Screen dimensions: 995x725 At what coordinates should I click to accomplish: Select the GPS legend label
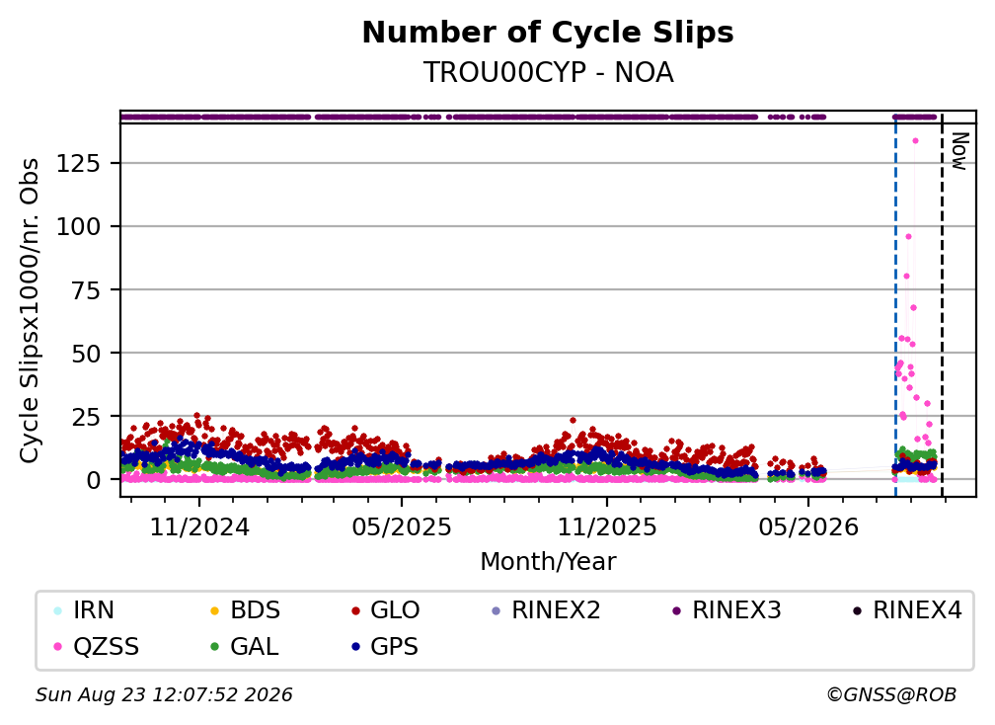click(394, 647)
